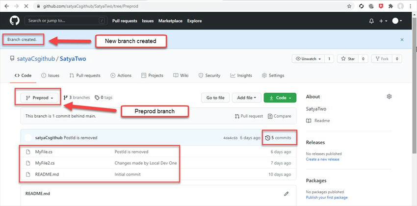Image resolution: width=417 pixels, height=206 pixels.
Task: Stop loading the page
Action: [x=26, y=6]
